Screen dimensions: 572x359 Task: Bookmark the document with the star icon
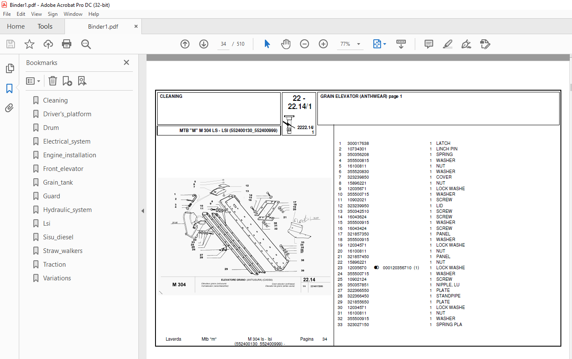pyautogui.click(x=29, y=44)
